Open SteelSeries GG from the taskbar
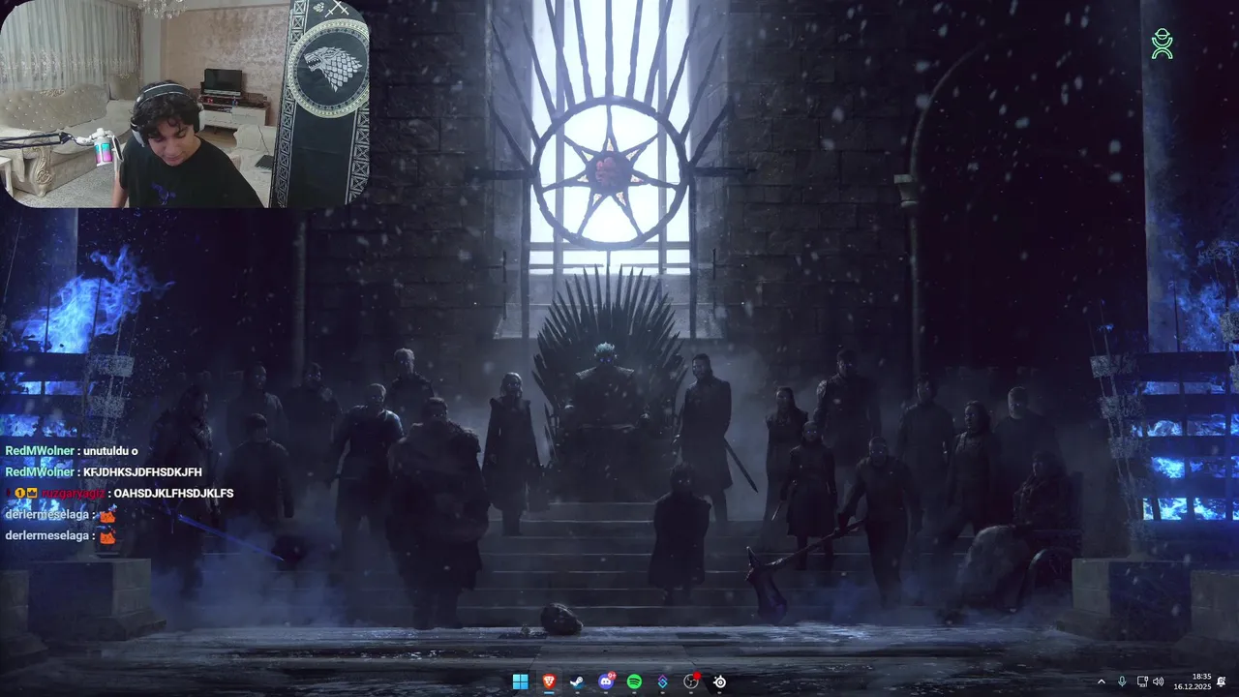Screen dimensions: 1239x697 (719, 682)
